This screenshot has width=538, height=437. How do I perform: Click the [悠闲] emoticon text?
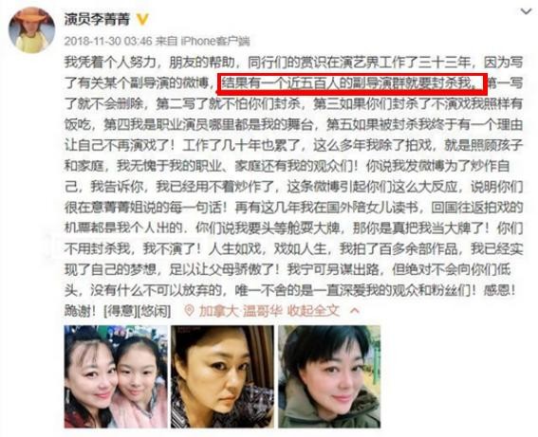pyautogui.click(x=154, y=311)
